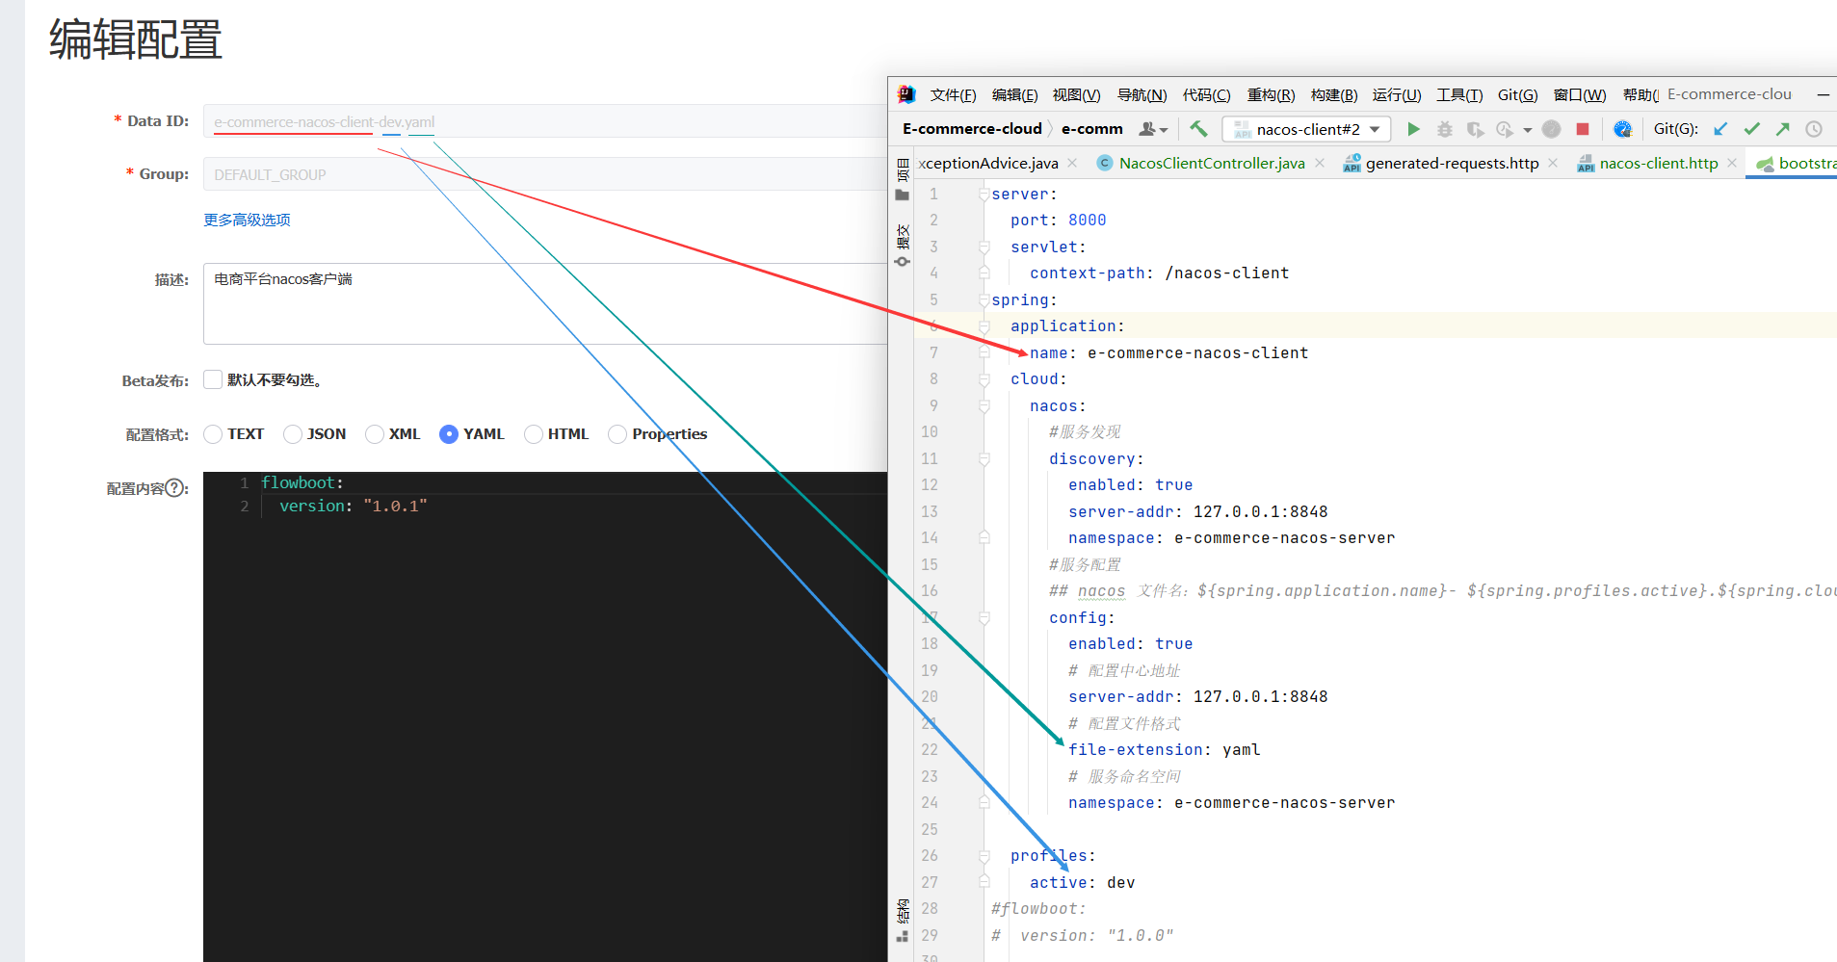Select the YAML format radio button

tap(448, 434)
